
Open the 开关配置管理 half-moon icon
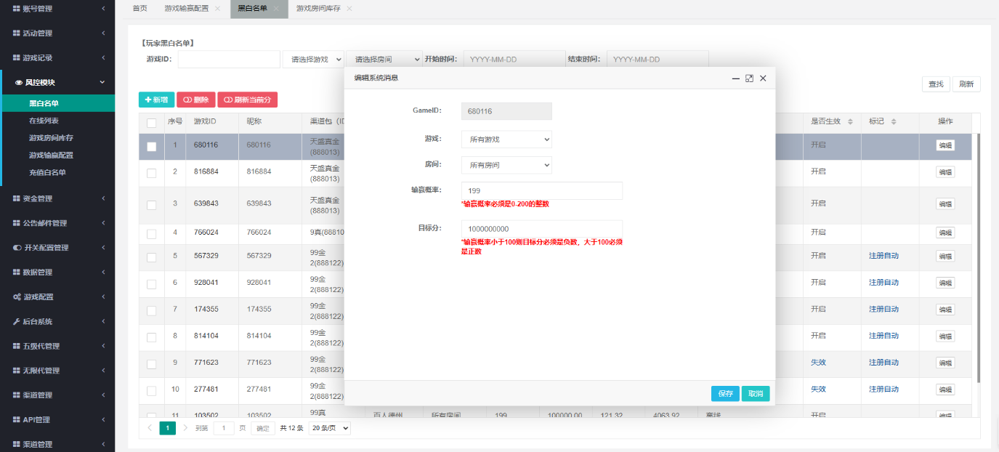[x=16, y=247]
